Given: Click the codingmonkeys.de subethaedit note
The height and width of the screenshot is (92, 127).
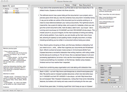Looking at the screenshot, I should pyautogui.click(x=107, y=22).
